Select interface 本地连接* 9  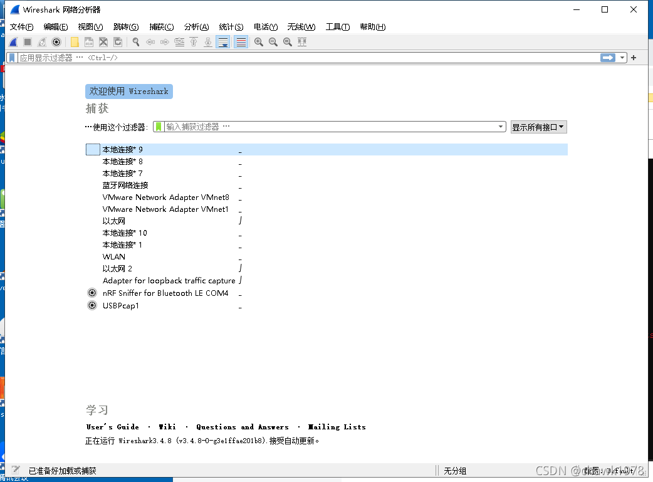pos(326,150)
